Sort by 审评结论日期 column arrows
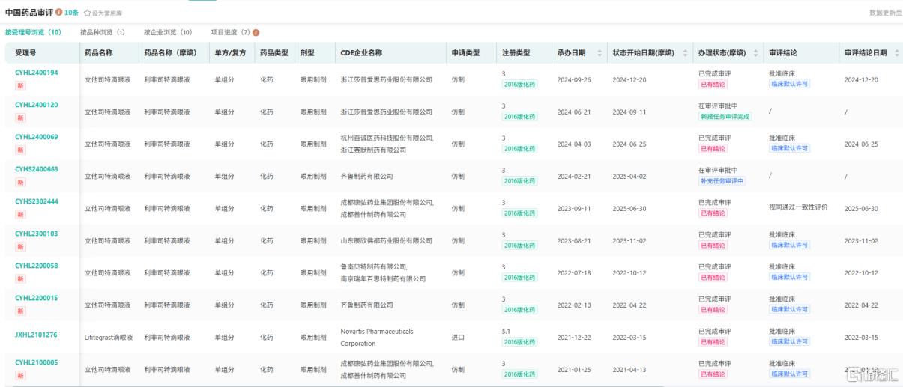Image resolution: width=903 pixels, height=387 pixels. pyautogui.click(x=896, y=53)
